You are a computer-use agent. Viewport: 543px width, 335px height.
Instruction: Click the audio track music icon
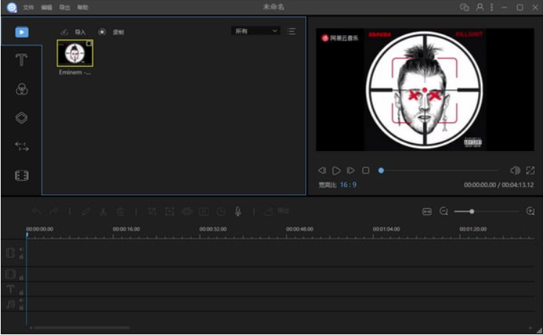coord(10,304)
